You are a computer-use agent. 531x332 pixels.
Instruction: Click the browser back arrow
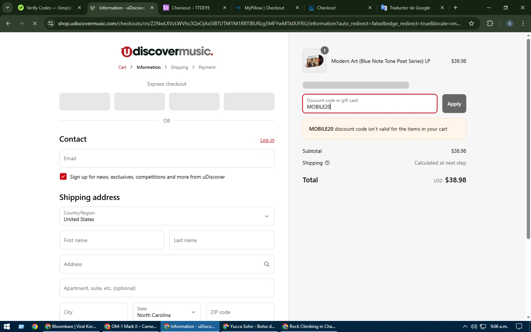(8, 23)
